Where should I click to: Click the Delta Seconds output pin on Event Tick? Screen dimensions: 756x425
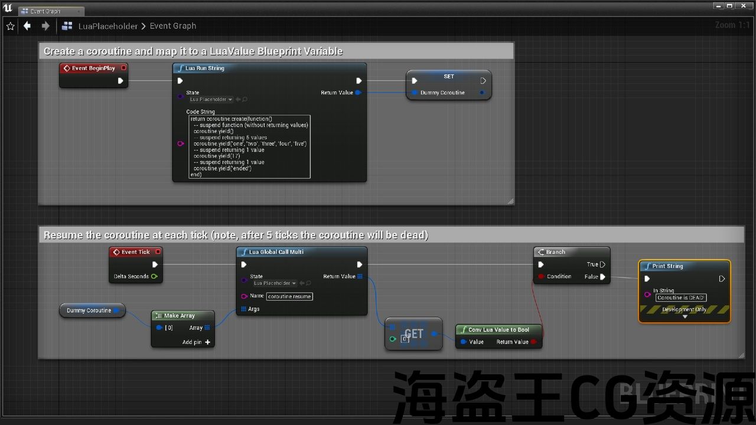pos(154,276)
